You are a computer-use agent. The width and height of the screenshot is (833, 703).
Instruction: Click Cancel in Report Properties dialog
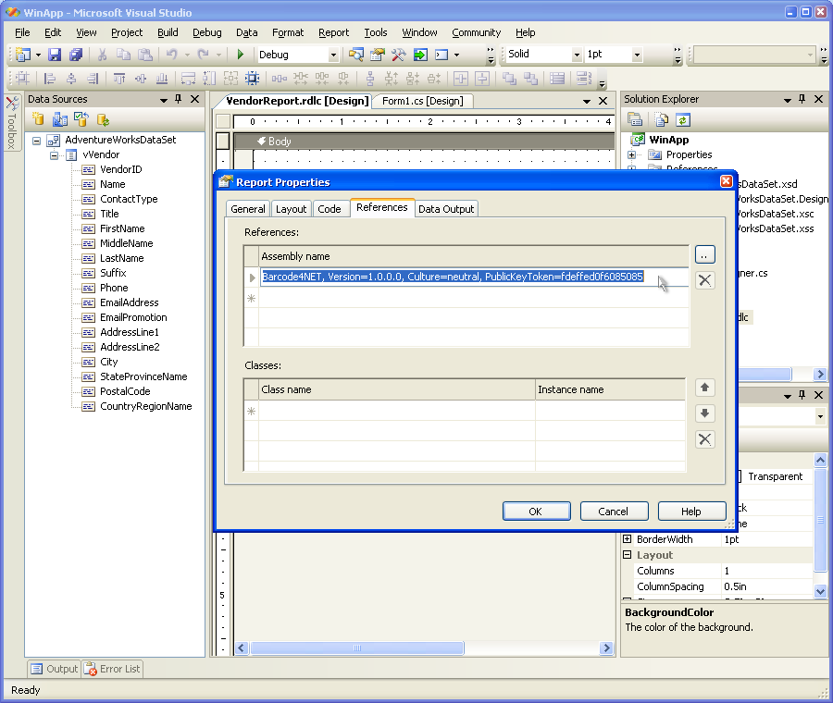coord(613,512)
